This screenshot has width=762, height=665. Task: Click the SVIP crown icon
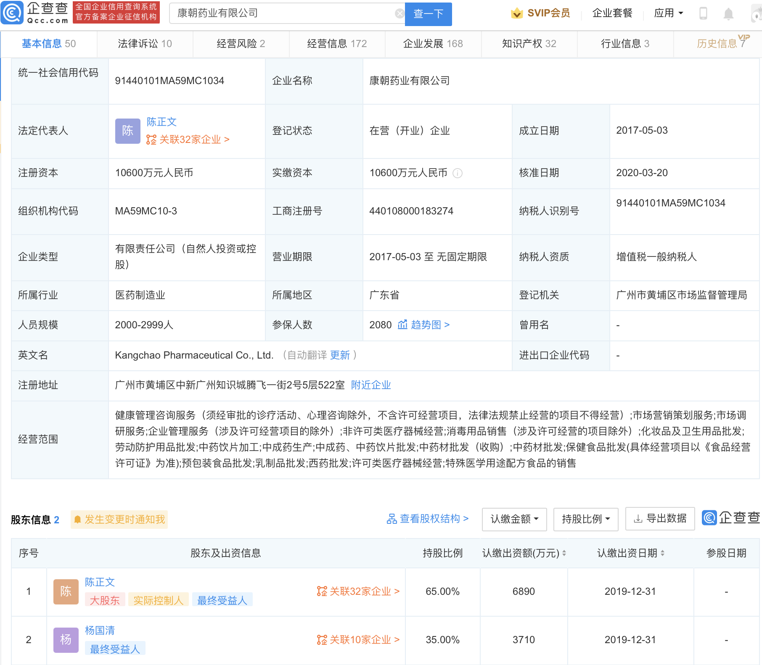(x=517, y=13)
